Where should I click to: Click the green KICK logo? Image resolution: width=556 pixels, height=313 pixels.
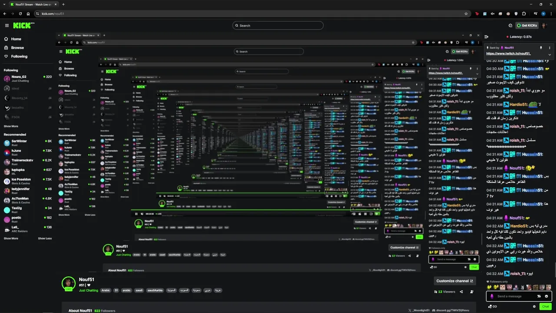point(23,26)
